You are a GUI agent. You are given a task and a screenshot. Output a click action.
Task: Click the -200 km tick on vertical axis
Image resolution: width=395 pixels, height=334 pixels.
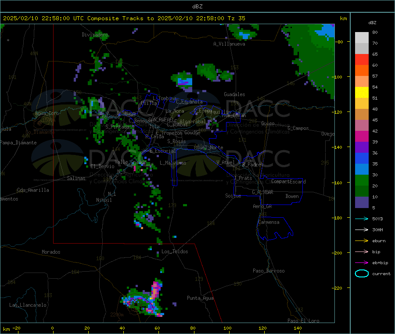[x=339, y=253]
